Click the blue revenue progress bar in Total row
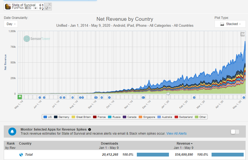 [227, 155]
